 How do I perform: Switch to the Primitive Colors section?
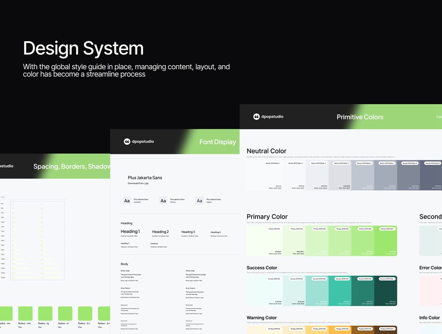pyautogui.click(x=359, y=117)
